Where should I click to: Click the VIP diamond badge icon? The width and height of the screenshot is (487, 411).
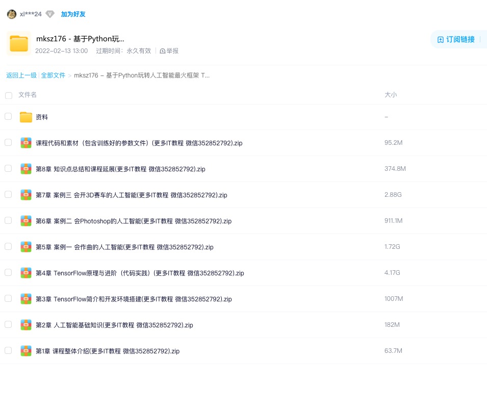tap(50, 14)
